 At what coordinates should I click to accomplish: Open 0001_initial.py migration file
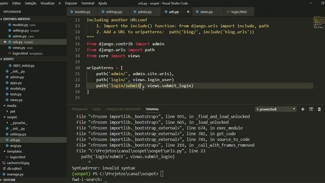(34, 66)
